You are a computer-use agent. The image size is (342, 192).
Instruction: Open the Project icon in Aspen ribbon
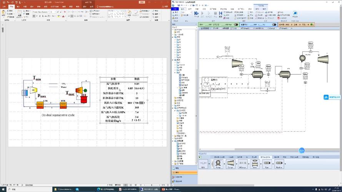pos(295,13)
